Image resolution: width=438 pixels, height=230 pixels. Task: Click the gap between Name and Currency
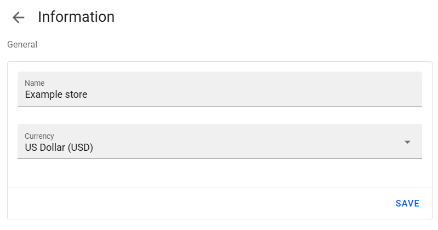click(x=219, y=115)
